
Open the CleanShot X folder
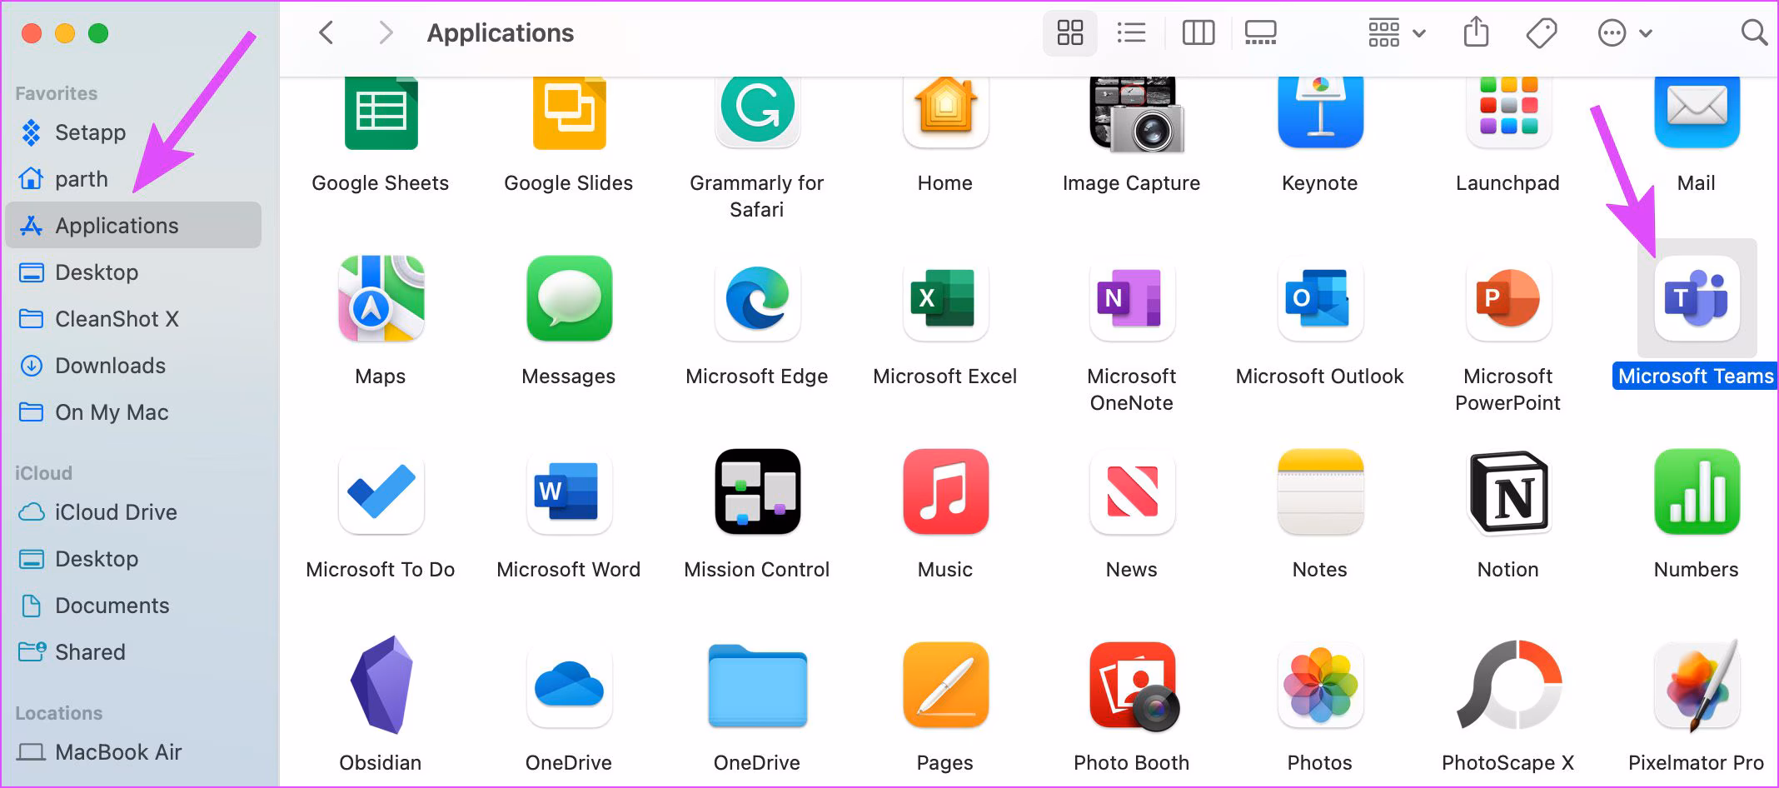point(133,319)
